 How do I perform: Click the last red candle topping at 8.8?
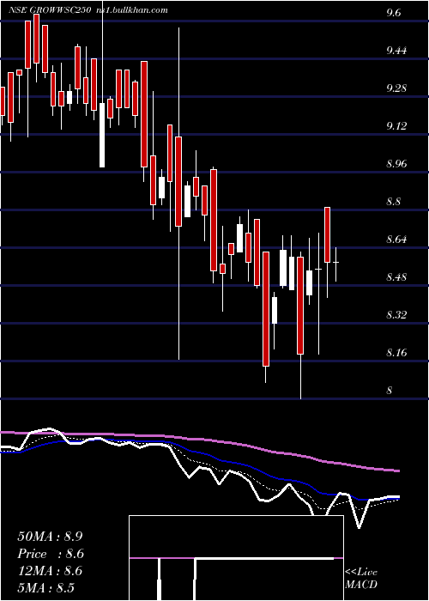pos(328,234)
